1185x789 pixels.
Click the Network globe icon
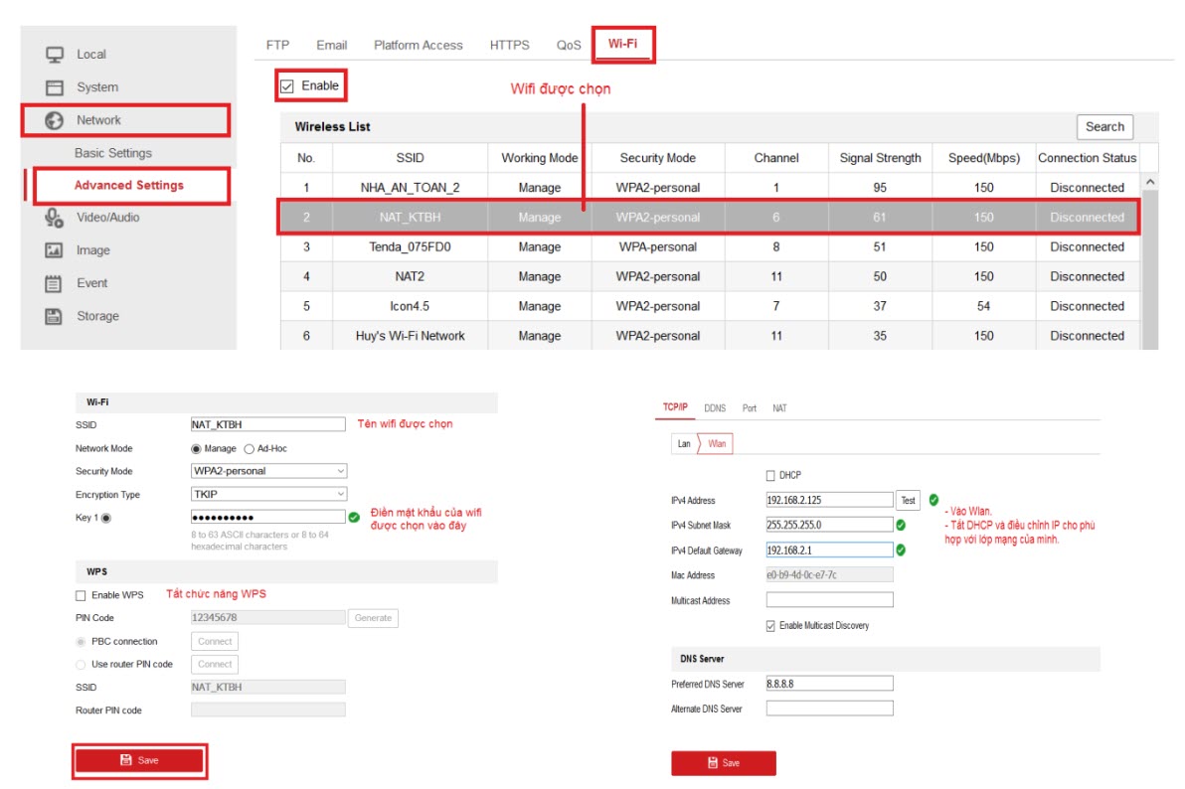coord(55,120)
